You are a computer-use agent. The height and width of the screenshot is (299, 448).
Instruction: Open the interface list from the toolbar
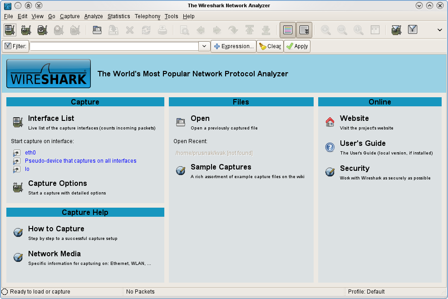(x=10, y=30)
